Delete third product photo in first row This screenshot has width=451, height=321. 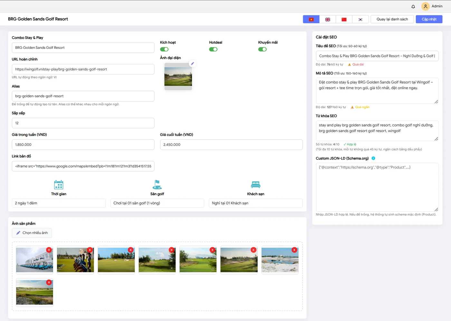tap(131, 250)
